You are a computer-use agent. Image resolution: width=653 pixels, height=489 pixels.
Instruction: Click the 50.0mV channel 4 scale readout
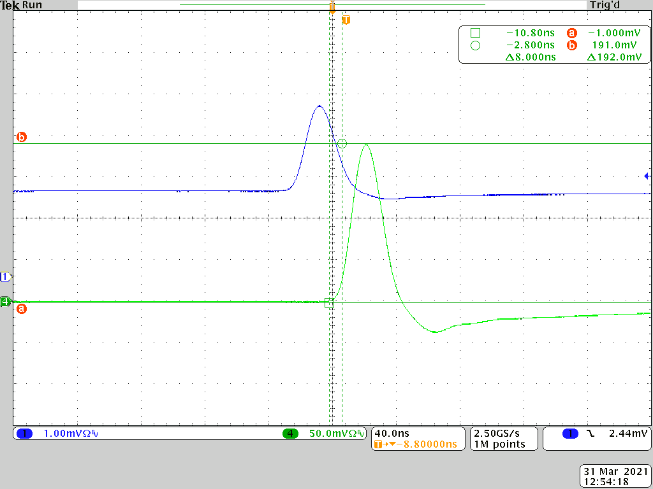(337, 434)
